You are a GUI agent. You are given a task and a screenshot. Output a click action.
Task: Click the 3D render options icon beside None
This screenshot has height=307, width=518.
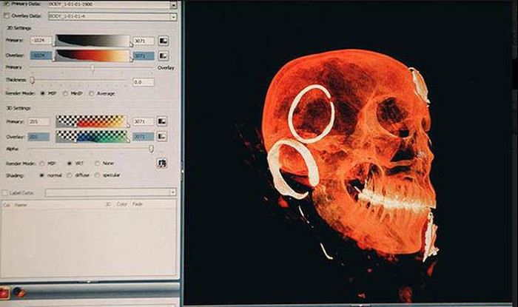(161, 163)
